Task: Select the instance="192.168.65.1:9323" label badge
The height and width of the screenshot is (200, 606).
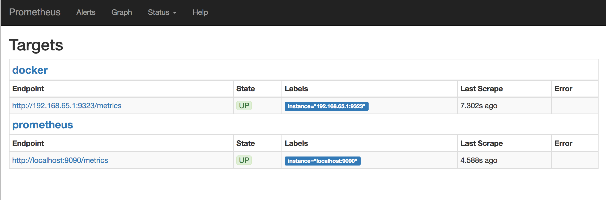Action: click(326, 106)
